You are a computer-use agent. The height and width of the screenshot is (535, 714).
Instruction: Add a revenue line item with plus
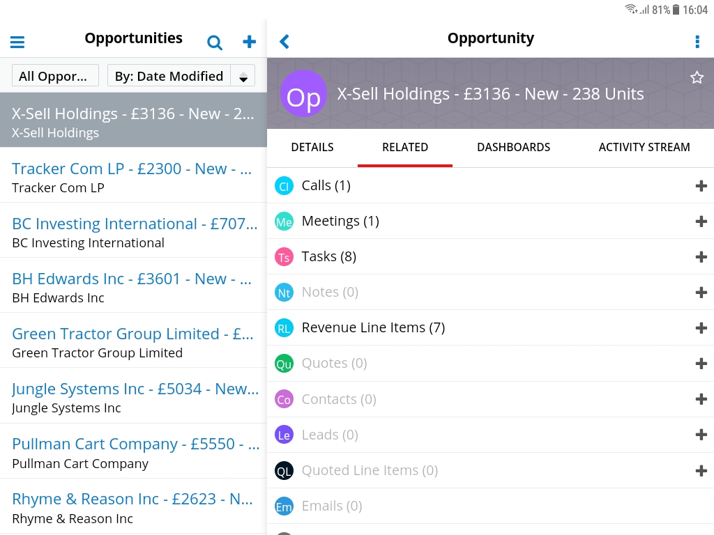(701, 327)
